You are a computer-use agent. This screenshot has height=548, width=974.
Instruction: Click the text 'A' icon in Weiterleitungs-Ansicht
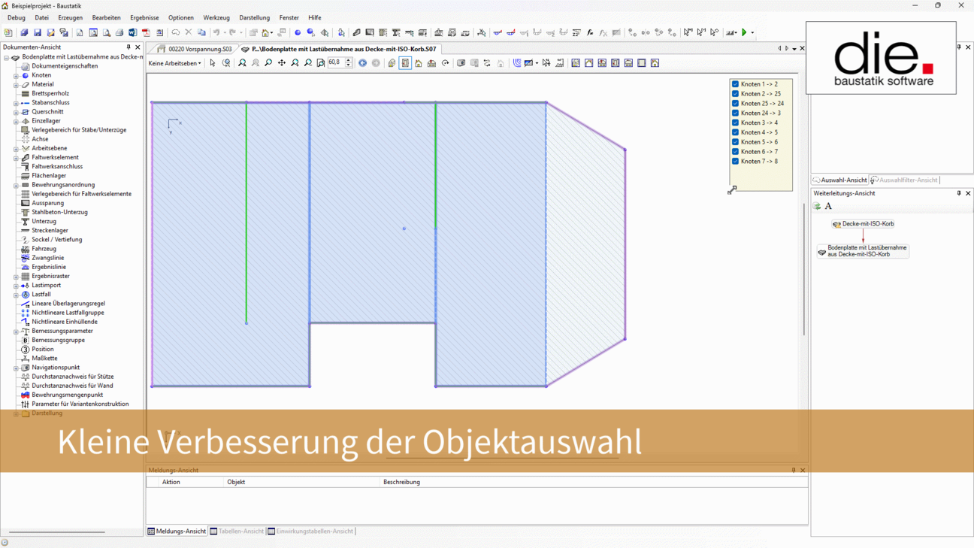(x=828, y=206)
